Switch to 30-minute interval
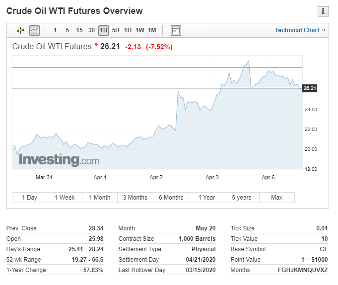Image resolution: width=338 pixels, height=285 pixels. 91,30
